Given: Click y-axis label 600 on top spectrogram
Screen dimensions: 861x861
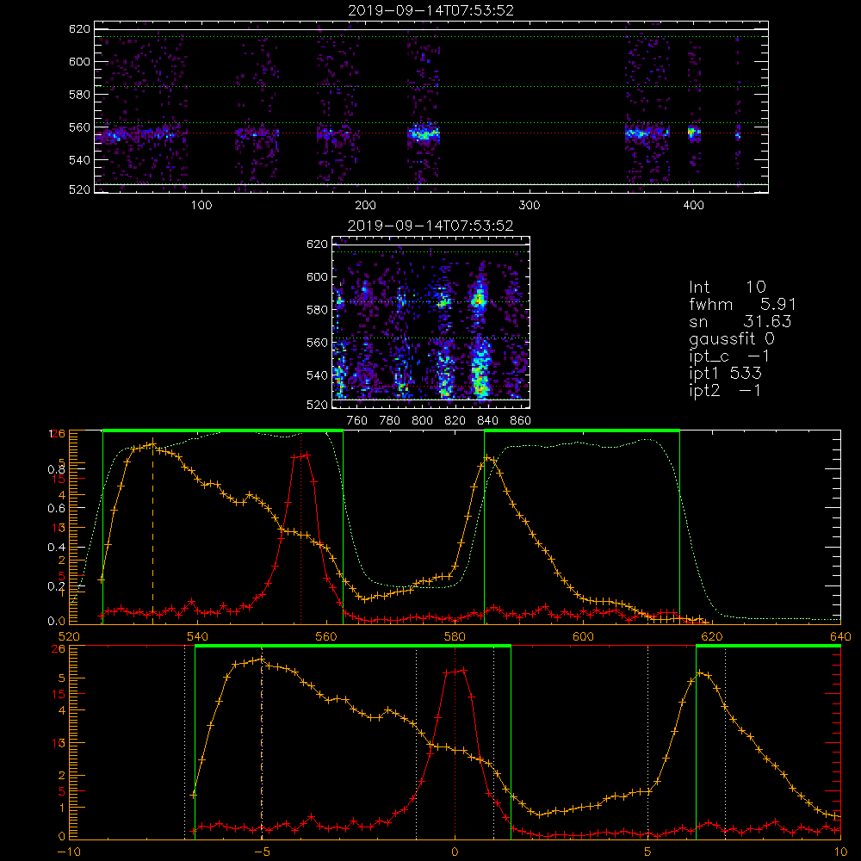Looking at the screenshot, I should pyautogui.click(x=79, y=61).
